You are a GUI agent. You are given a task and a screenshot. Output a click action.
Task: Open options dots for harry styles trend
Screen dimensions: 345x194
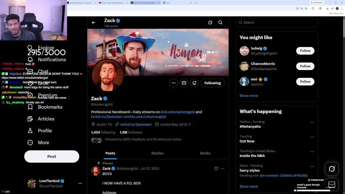(x=312, y=166)
